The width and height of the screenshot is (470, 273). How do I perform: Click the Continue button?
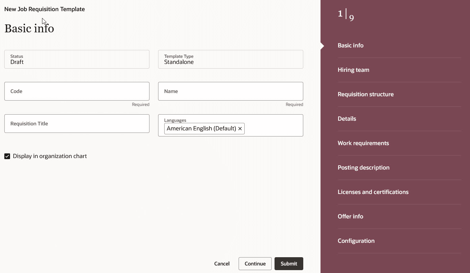255,263
